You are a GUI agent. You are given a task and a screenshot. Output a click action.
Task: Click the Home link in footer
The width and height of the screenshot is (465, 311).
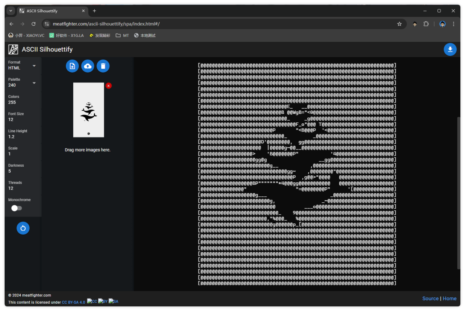(449, 299)
